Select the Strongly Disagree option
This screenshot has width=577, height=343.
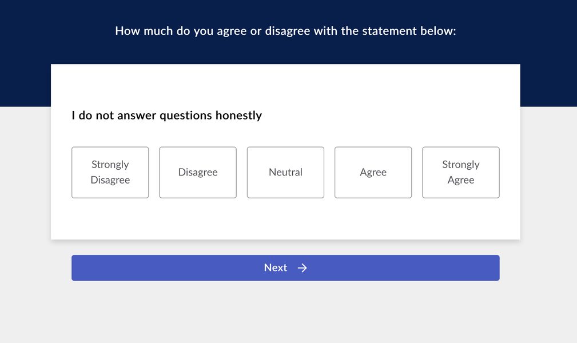point(110,172)
